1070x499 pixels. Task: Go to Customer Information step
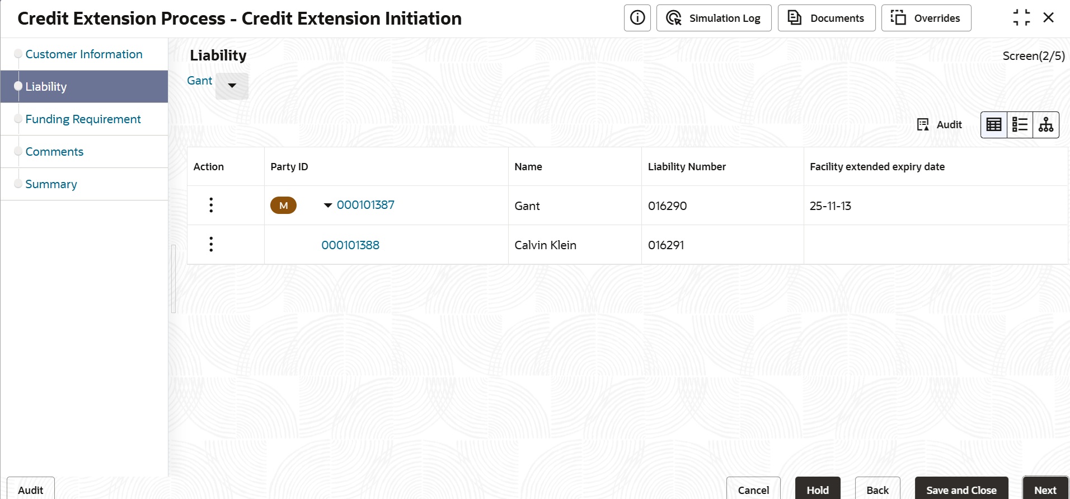tap(84, 54)
